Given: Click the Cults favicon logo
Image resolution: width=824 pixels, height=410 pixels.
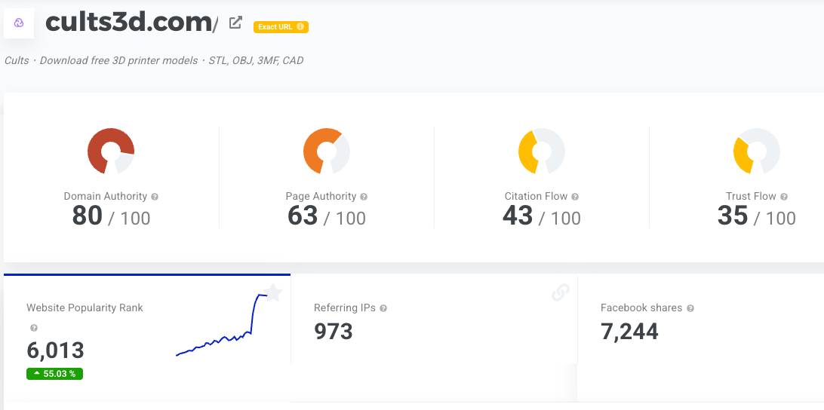Looking at the screenshot, I should coord(19,23).
